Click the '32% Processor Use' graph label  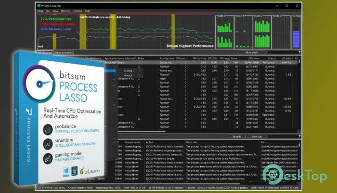pyautogui.click(x=56, y=19)
